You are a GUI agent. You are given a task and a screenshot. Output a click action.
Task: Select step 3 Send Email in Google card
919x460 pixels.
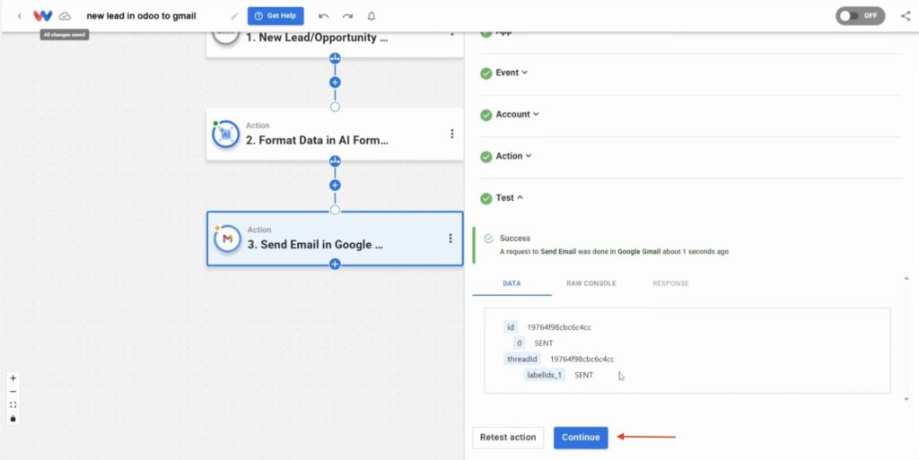(x=335, y=239)
